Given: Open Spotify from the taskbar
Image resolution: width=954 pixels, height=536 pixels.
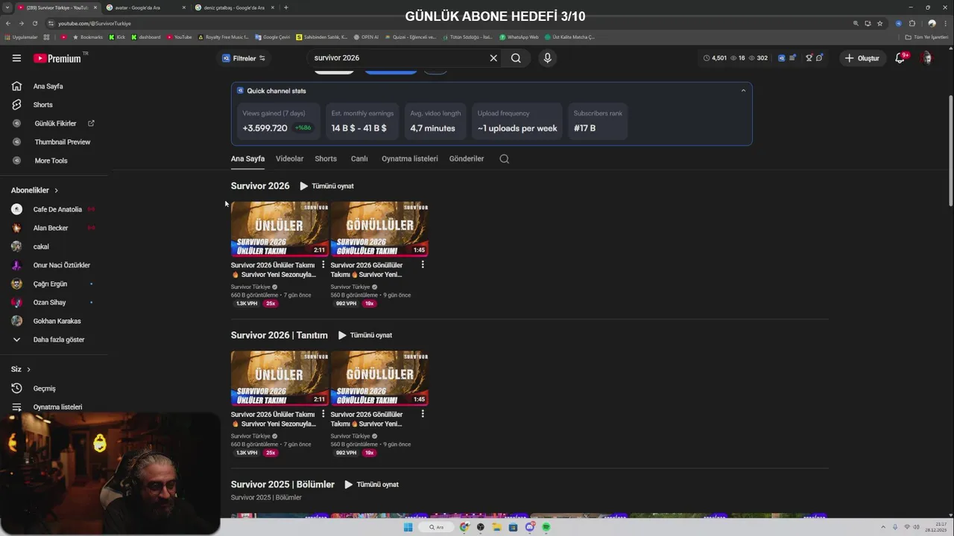Looking at the screenshot, I should coord(546,527).
